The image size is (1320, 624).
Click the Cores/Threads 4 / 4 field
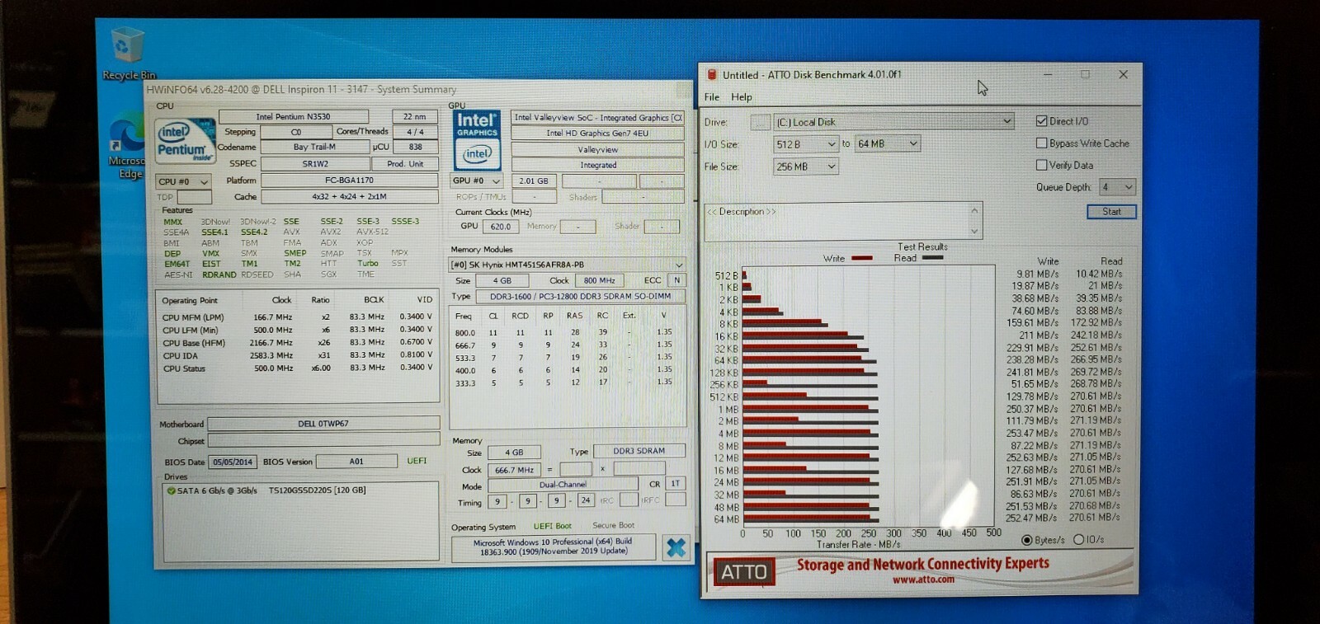click(415, 132)
